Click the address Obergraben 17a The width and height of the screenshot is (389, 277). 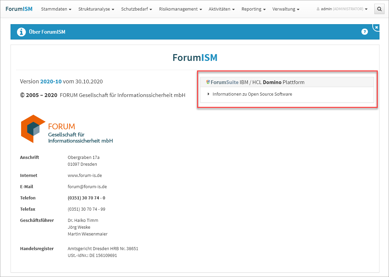click(x=84, y=157)
